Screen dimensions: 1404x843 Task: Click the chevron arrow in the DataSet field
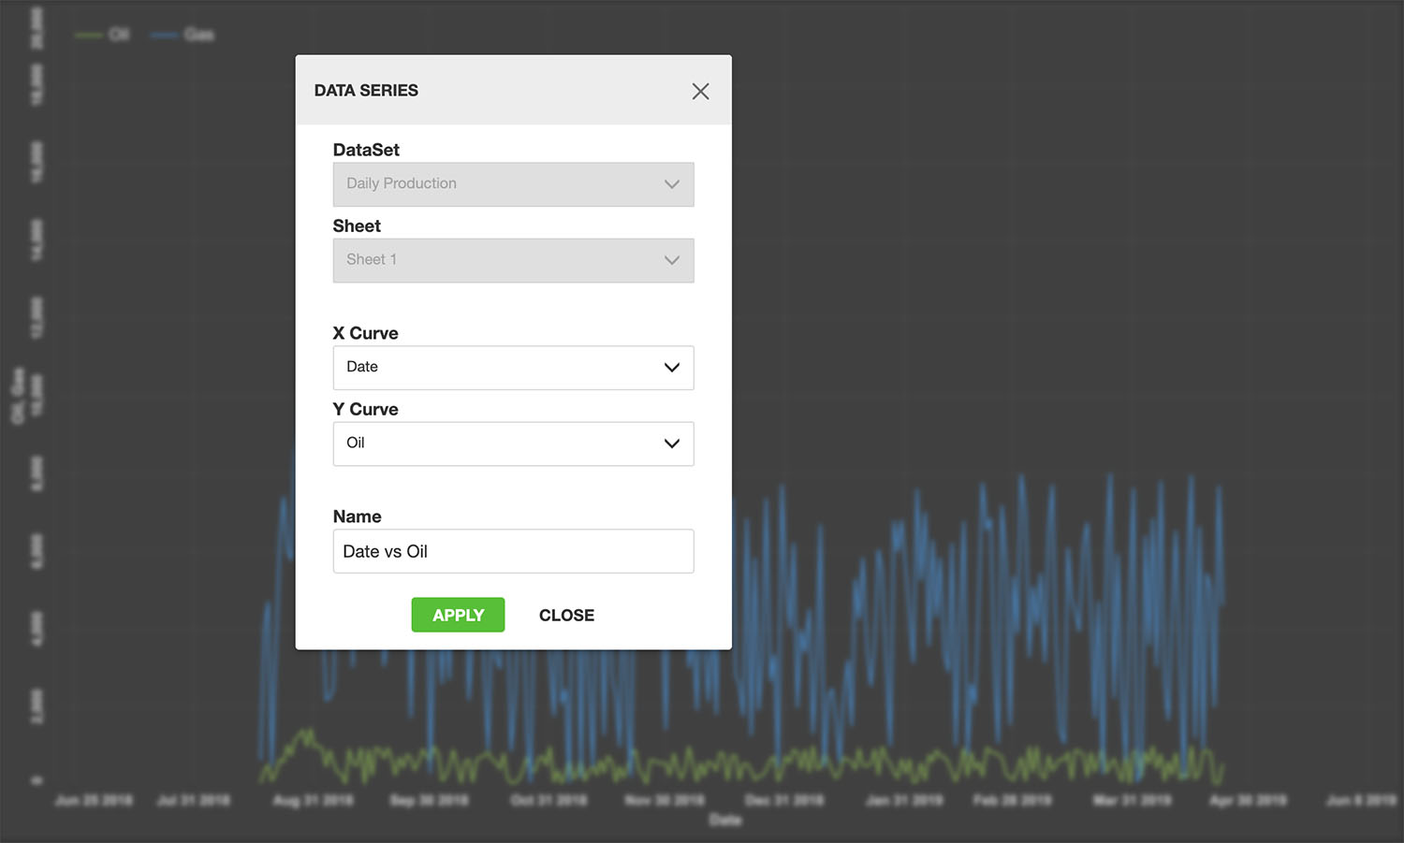click(671, 184)
